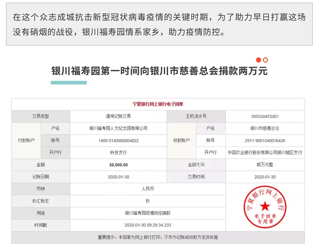Select the 金额 label cell
The height and width of the screenshot is (251, 319).
pyautogui.click(x=41, y=165)
